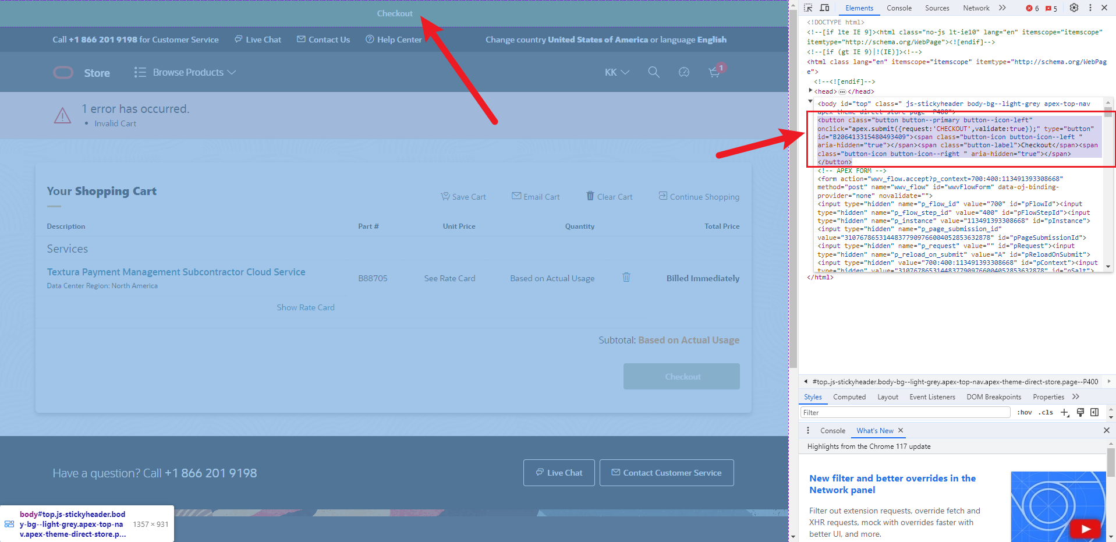Open the Computed styles tab
Image resolution: width=1116 pixels, height=542 pixels.
pyautogui.click(x=849, y=397)
